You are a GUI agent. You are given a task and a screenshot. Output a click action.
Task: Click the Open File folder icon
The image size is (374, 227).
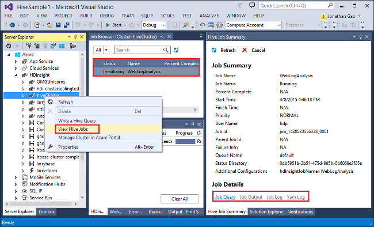pyautogui.click(x=50, y=25)
